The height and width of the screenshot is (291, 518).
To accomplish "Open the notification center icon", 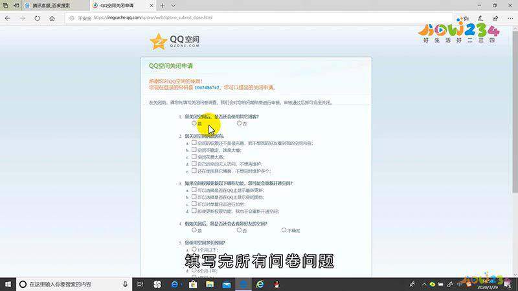I will (508, 284).
